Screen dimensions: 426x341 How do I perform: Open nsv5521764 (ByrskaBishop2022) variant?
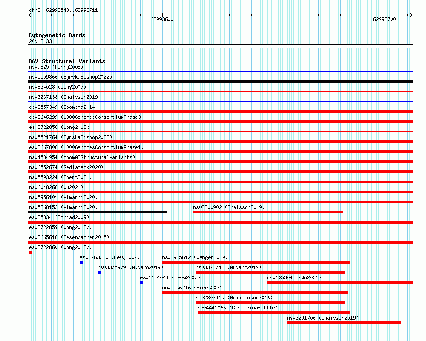(70, 137)
